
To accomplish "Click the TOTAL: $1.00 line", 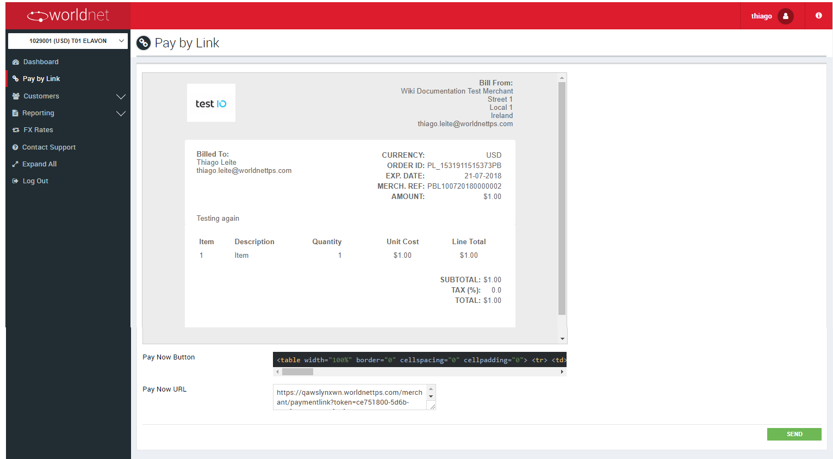I will pos(478,300).
